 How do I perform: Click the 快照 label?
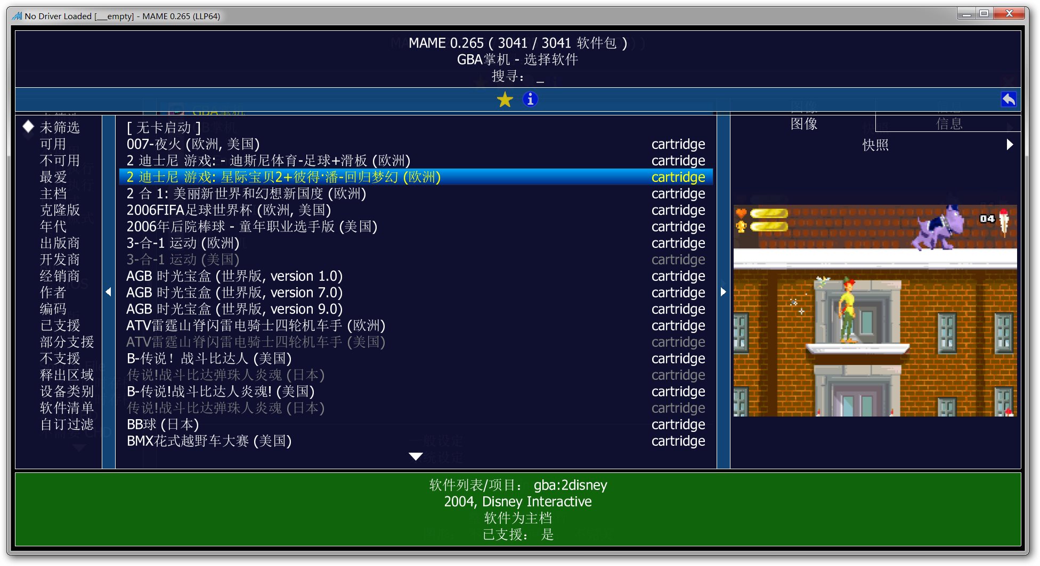pyautogui.click(x=875, y=145)
